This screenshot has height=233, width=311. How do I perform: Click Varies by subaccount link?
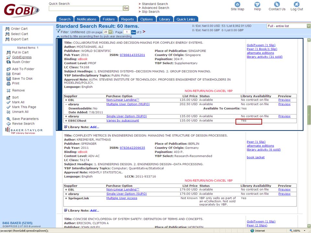point(122,120)
